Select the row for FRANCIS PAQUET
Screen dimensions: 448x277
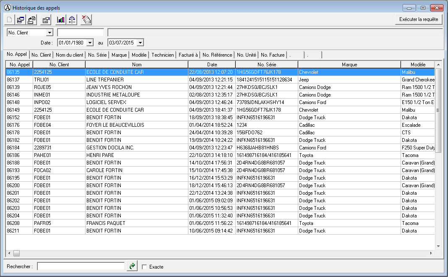[126, 223]
